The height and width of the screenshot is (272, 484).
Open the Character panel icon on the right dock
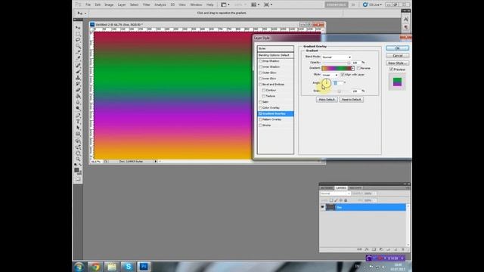(406, 20)
